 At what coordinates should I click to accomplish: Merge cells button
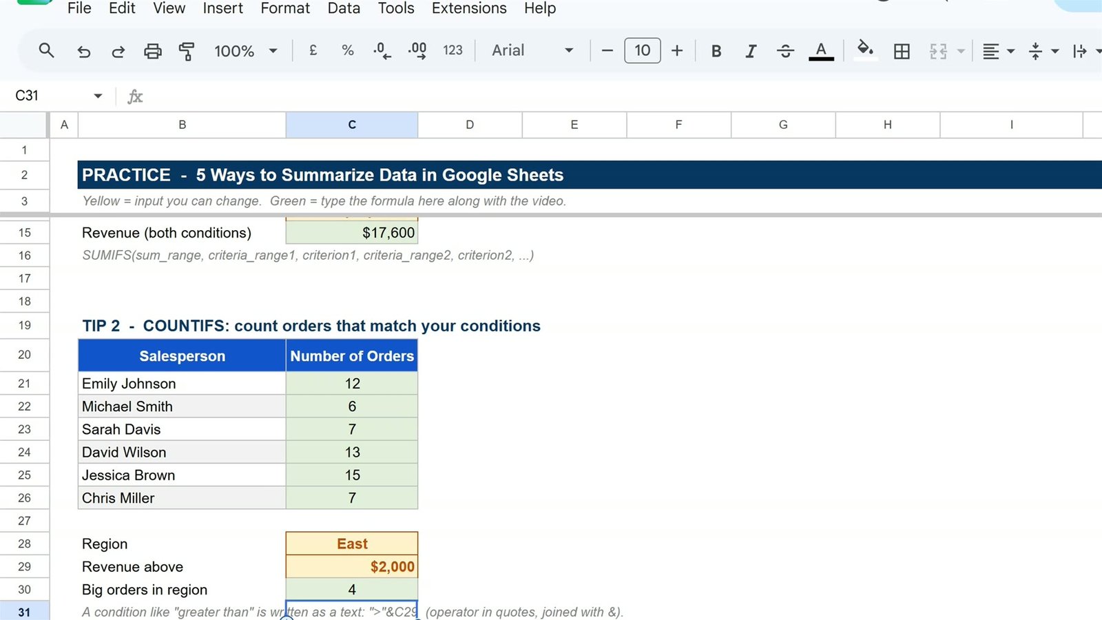938,51
